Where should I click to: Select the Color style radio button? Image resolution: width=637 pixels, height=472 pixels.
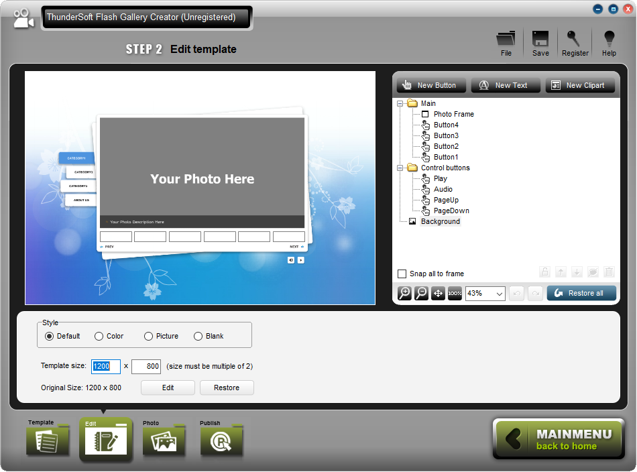(x=99, y=337)
